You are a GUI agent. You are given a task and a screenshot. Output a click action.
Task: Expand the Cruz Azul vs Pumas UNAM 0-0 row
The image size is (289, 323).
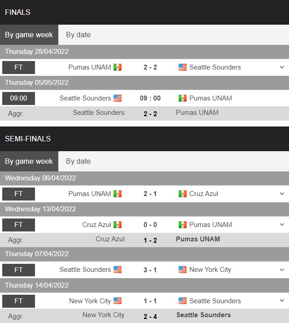[x=282, y=225]
